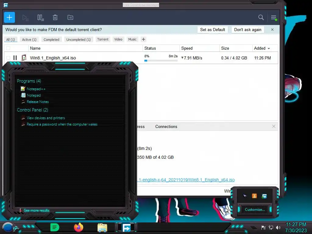The width and height of the screenshot is (312, 234).
Task: Click the FDM icon in tray overflow
Action: [264, 196]
